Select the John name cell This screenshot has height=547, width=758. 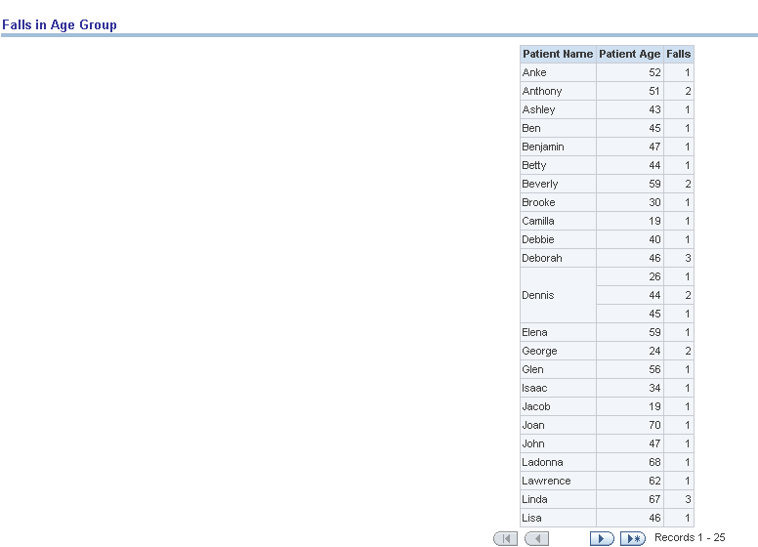(558, 443)
